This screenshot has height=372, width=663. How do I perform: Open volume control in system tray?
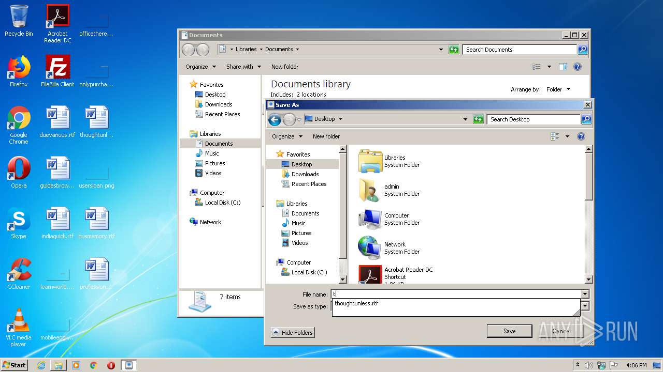pos(589,365)
